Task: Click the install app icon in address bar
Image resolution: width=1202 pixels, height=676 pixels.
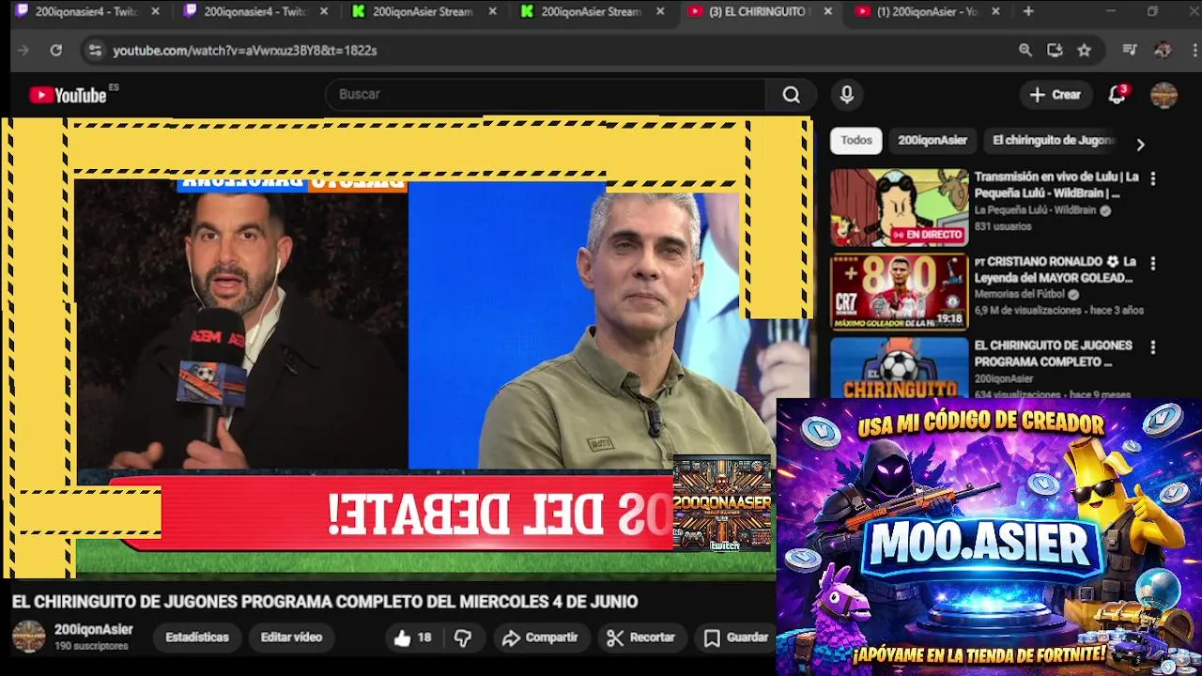Action: (1055, 51)
